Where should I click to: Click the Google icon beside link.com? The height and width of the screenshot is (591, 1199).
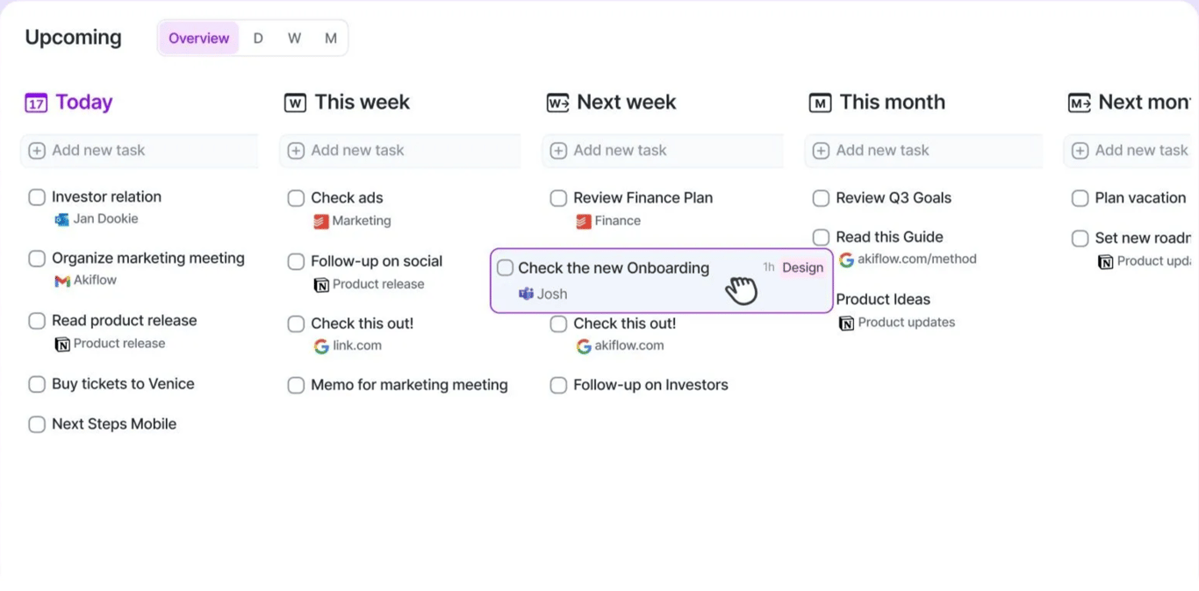coord(321,346)
